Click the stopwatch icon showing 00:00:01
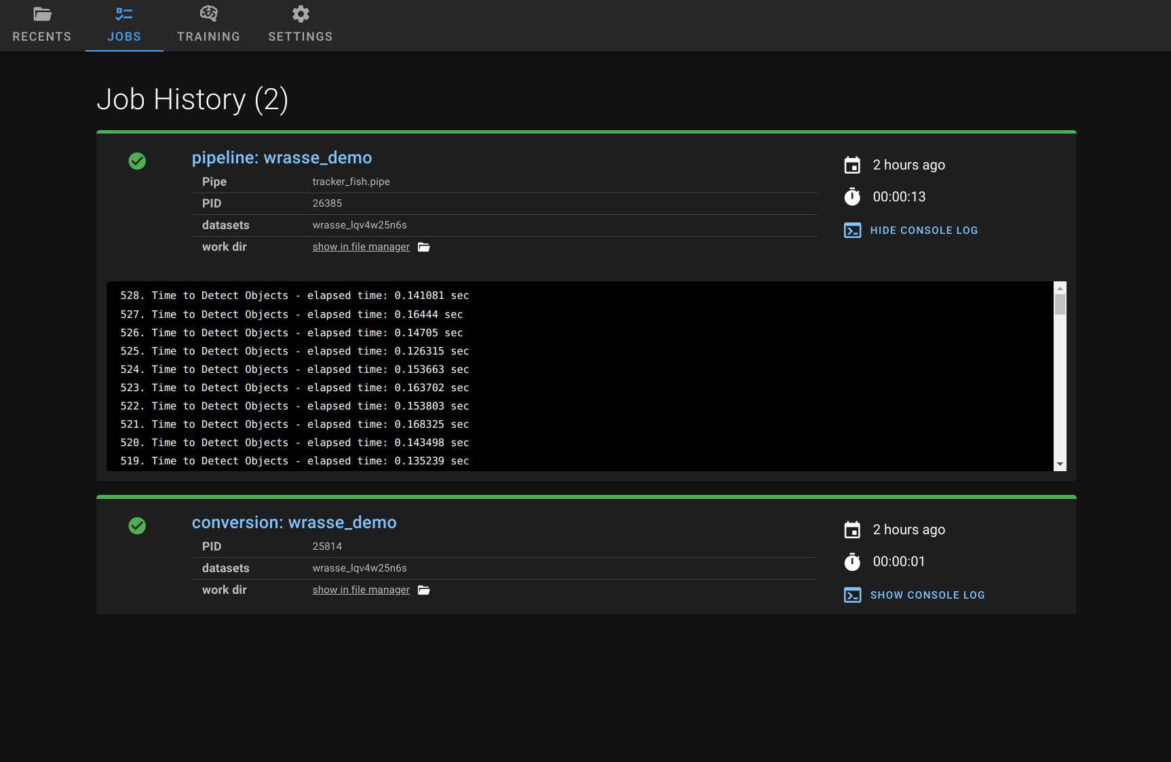The width and height of the screenshot is (1171, 762). (x=852, y=561)
